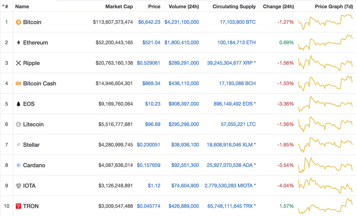Click the Ethereum diamond logo icon

pyautogui.click(x=18, y=43)
